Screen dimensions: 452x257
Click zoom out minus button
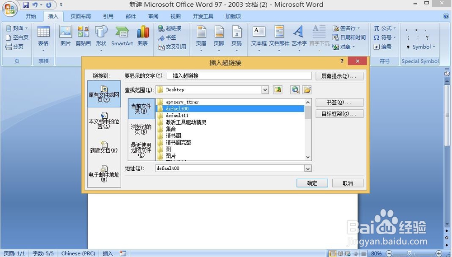coord(389,253)
